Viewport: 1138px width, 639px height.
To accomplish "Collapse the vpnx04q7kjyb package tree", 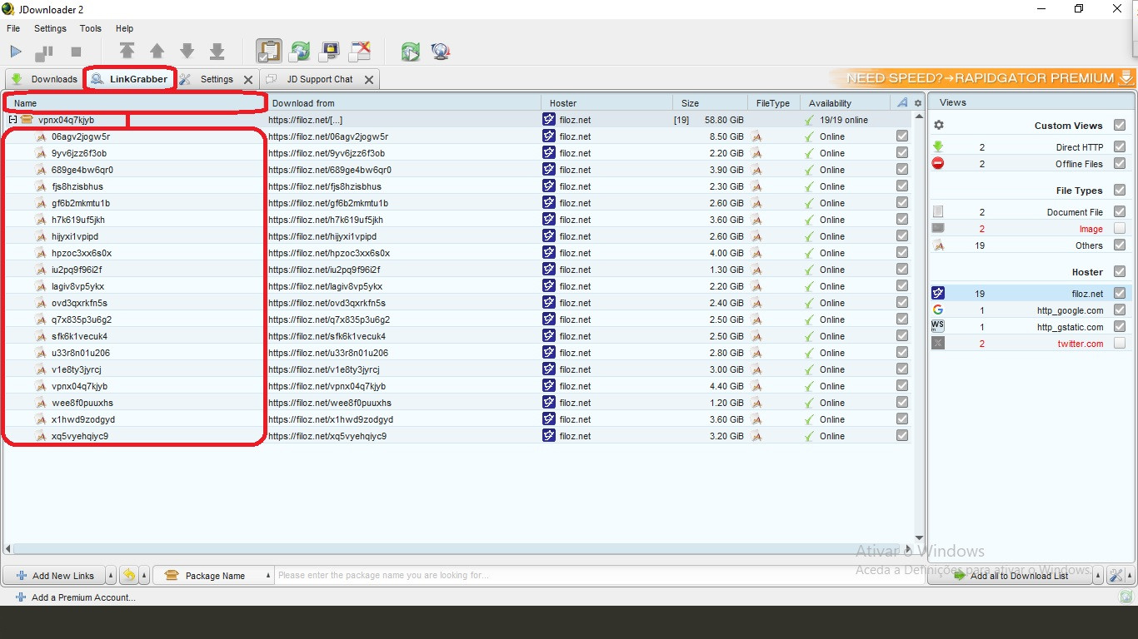I will 12,120.
